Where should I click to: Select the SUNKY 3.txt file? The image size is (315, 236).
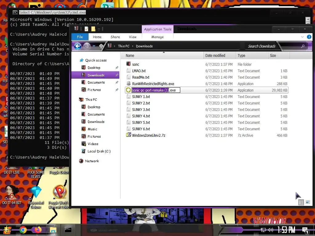tap(141, 110)
